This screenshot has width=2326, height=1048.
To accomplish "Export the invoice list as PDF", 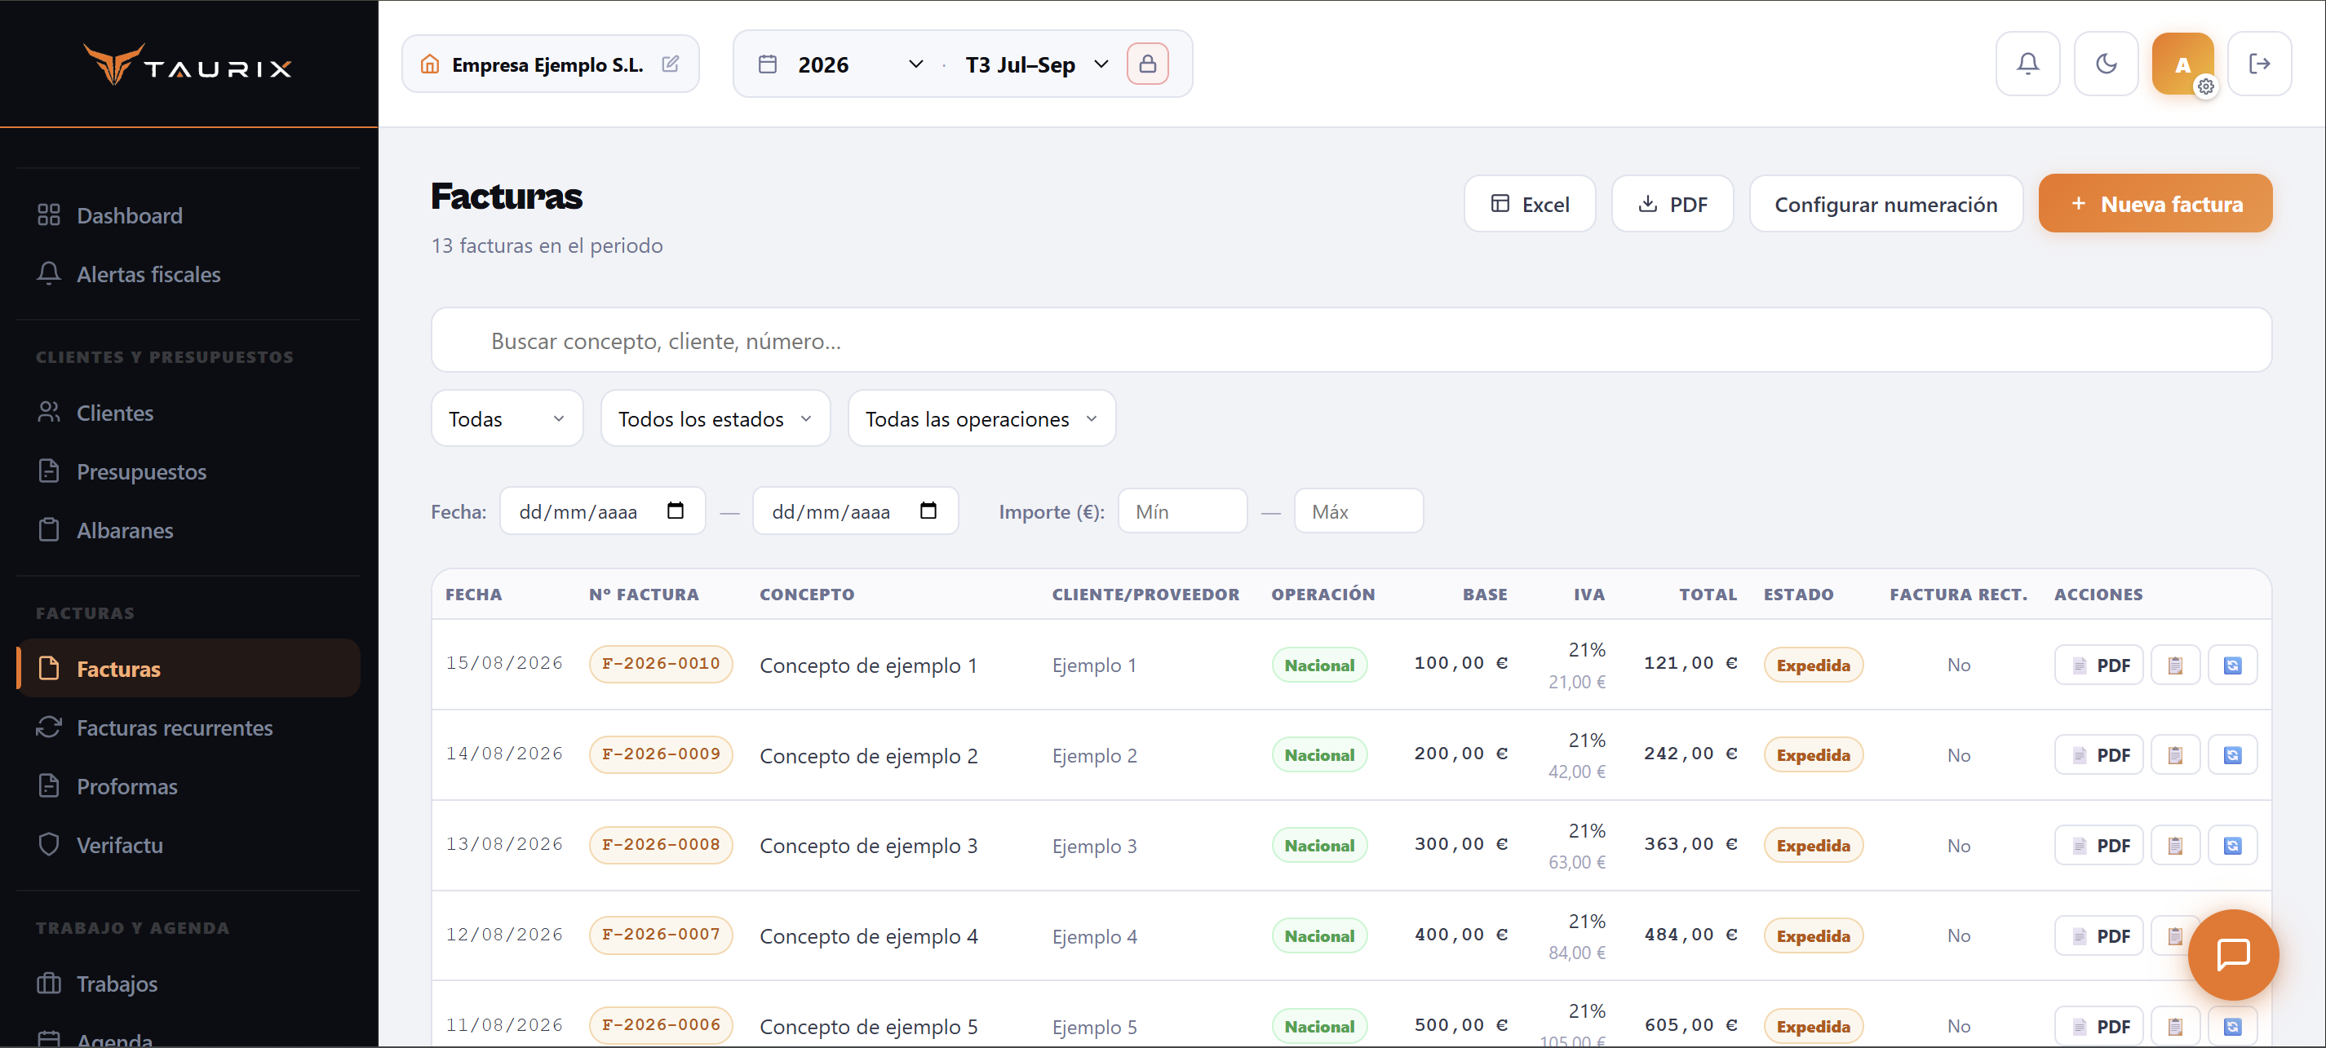I will (x=1673, y=204).
